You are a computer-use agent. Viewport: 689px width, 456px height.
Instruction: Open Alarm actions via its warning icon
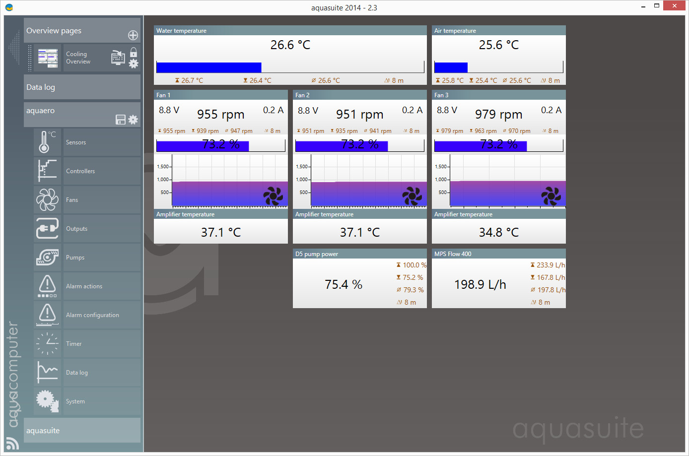(48, 286)
